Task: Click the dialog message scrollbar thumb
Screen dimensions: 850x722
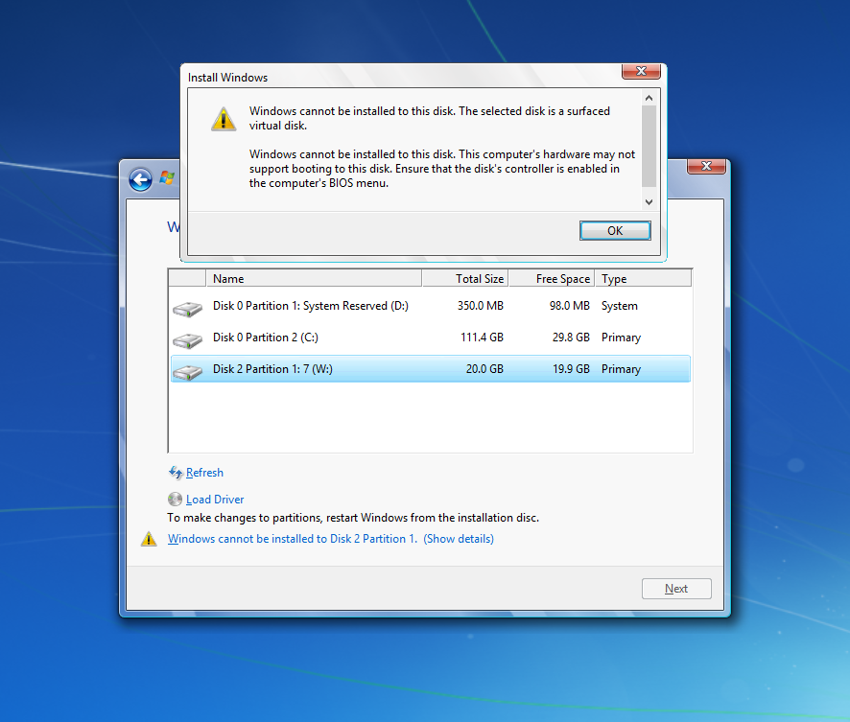Action: tap(649, 147)
